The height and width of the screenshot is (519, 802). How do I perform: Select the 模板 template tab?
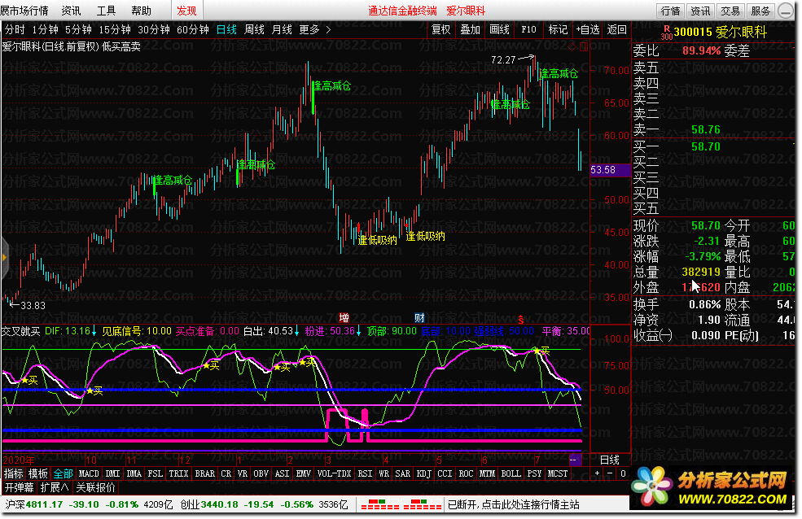37,473
